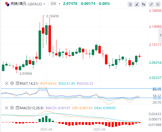
Task: Click the MACD(12,26,9) indicator label
Action: click(32, 108)
